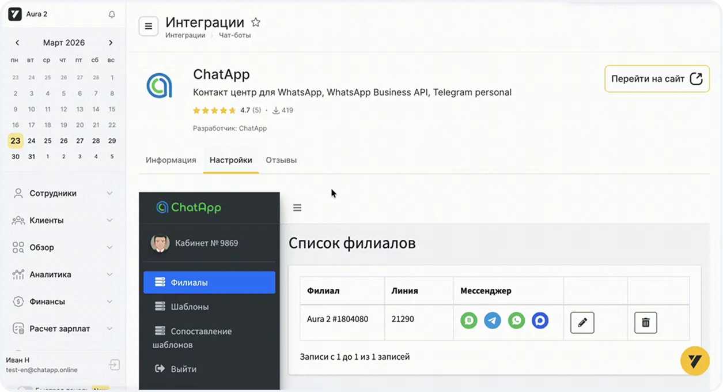723x392 pixels.
Task: Click the logout icon near Иван Н
Action: point(114,365)
